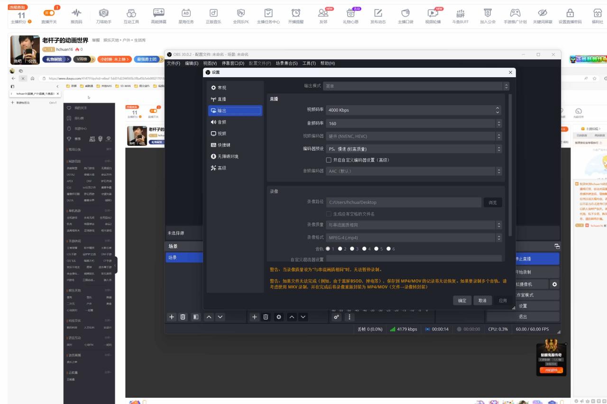Open the OBS 场景集合(S) menu
This screenshot has height=404, width=607.
click(286, 63)
